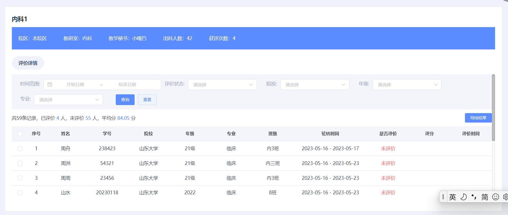The height and width of the screenshot is (215, 508).
Task: Click 未评价 status in 山水 row
Action: [388, 193]
